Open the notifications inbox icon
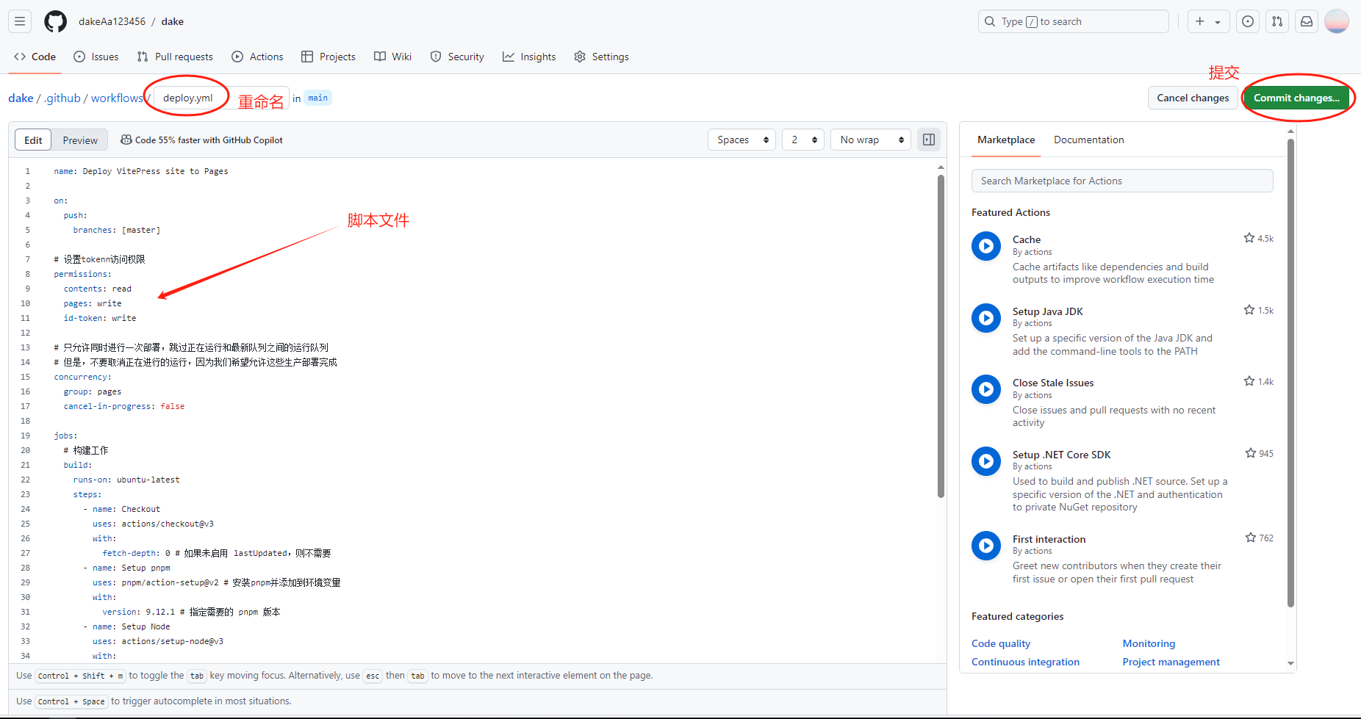 tap(1307, 21)
